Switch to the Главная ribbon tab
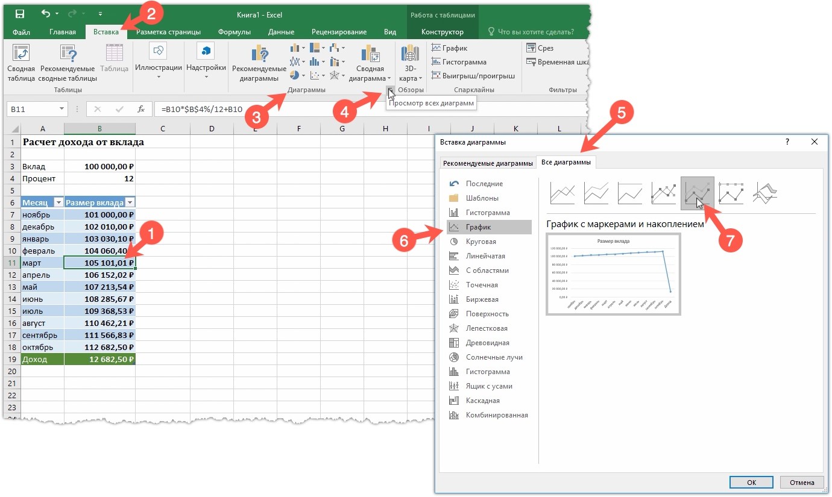832x497 pixels. click(x=63, y=32)
